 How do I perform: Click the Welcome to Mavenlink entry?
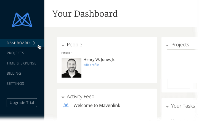[x=97, y=105]
